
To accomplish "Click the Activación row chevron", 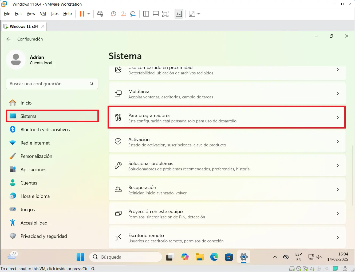I will [338, 142].
